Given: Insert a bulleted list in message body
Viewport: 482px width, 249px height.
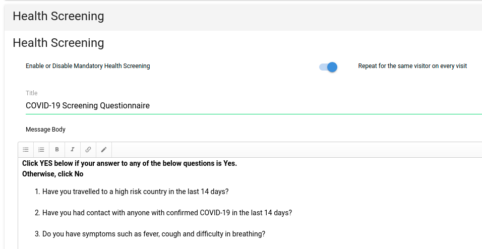Looking at the screenshot, I should [x=26, y=150].
